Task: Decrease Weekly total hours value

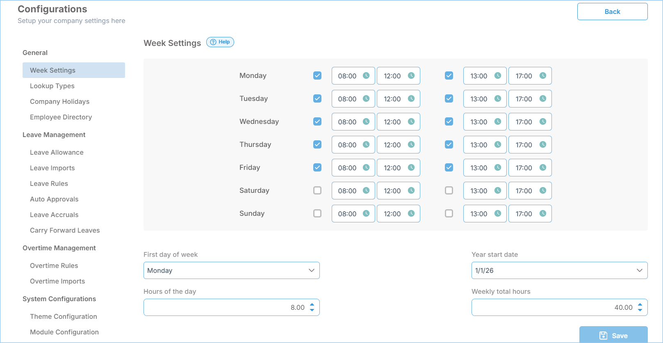Action: tap(640, 310)
